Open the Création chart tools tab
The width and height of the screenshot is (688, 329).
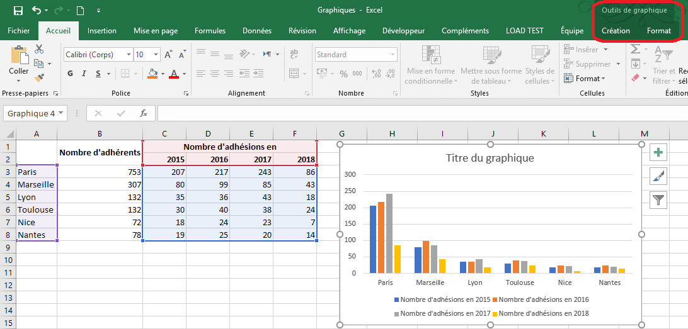coord(616,31)
